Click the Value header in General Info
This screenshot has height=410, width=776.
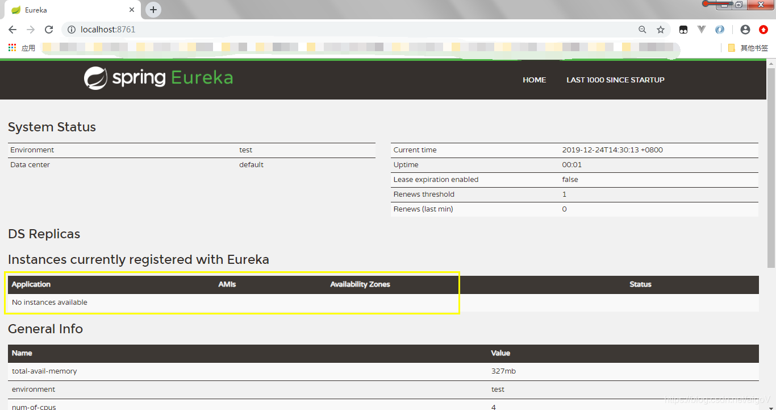pyautogui.click(x=500, y=353)
